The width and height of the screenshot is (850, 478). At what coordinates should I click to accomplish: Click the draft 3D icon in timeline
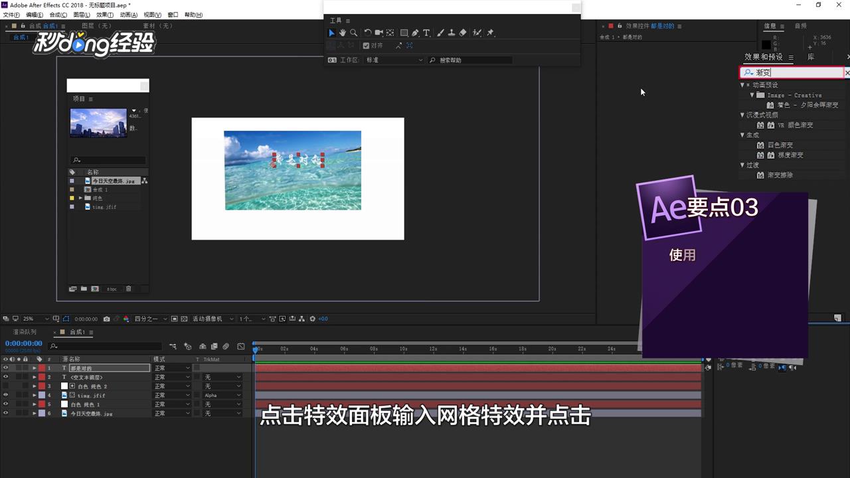[188, 346]
